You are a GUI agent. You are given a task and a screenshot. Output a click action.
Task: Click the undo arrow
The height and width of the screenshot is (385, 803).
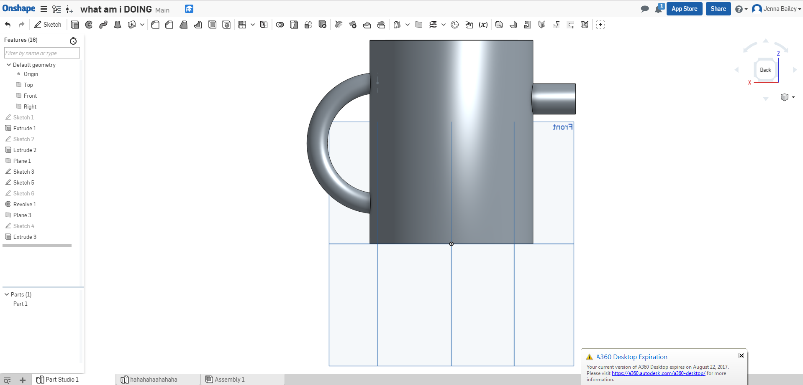click(x=8, y=25)
